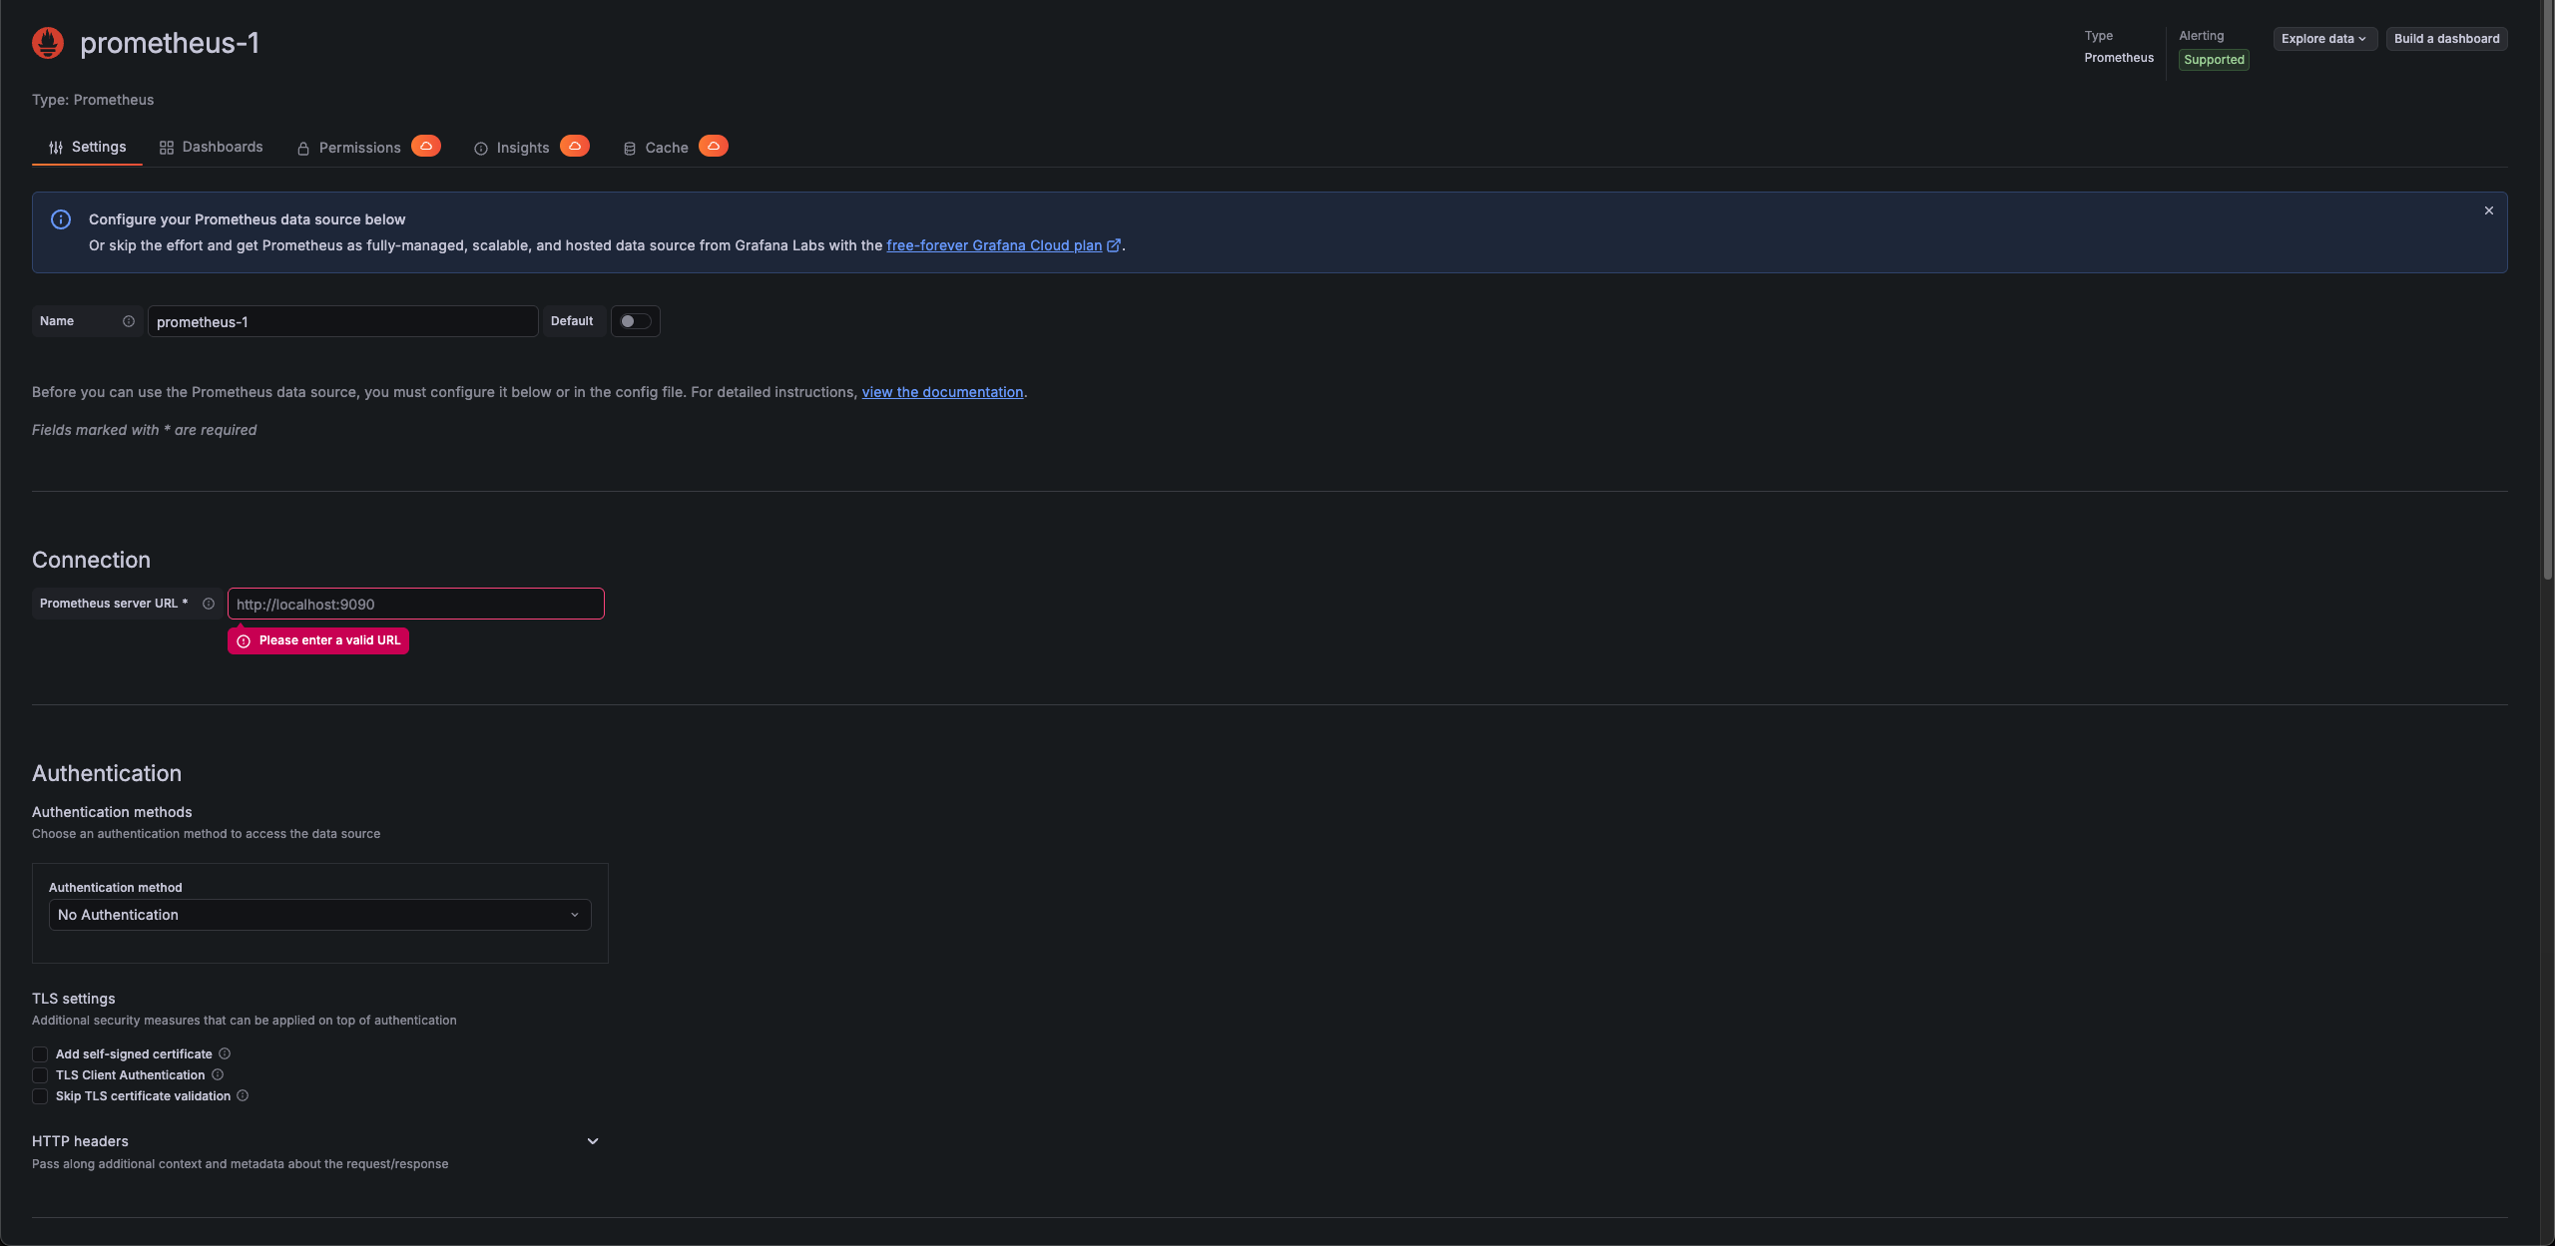2555x1246 pixels.
Task: Tick Skip TLS certificate validation checkbox
Action: click(x=40, y=1096)
